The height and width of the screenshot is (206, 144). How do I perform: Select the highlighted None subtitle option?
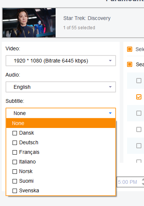(x=61, y=123)
